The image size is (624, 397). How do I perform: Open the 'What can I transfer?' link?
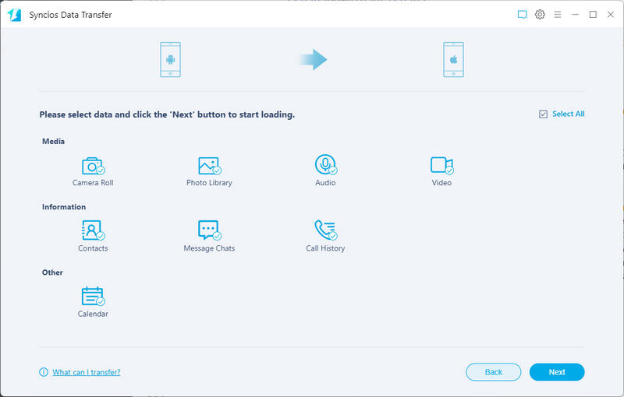86,372
